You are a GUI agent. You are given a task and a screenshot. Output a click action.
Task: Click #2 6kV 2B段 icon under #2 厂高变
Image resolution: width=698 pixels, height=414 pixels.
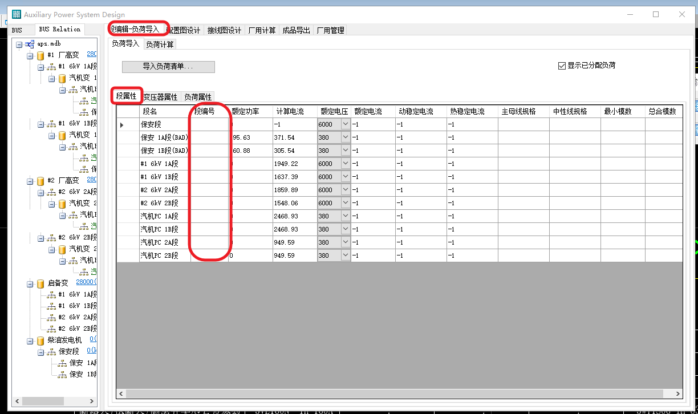pyautogui.click(x=51, y=238)
